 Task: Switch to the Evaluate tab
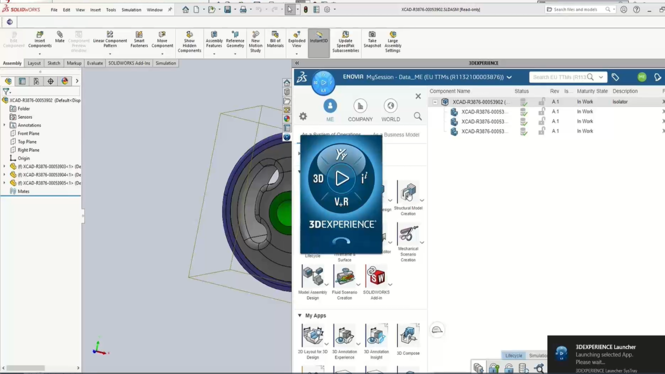(95, 63)
